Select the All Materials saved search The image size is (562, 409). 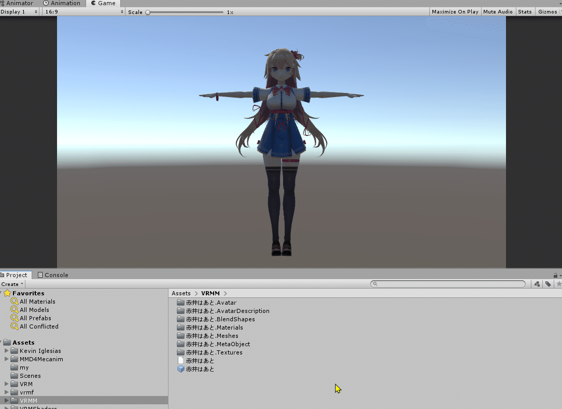37,302
